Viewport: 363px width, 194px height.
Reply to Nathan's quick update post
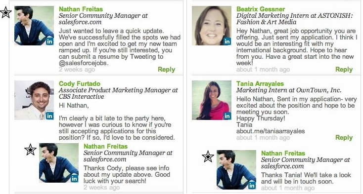[x=167, y=70]
